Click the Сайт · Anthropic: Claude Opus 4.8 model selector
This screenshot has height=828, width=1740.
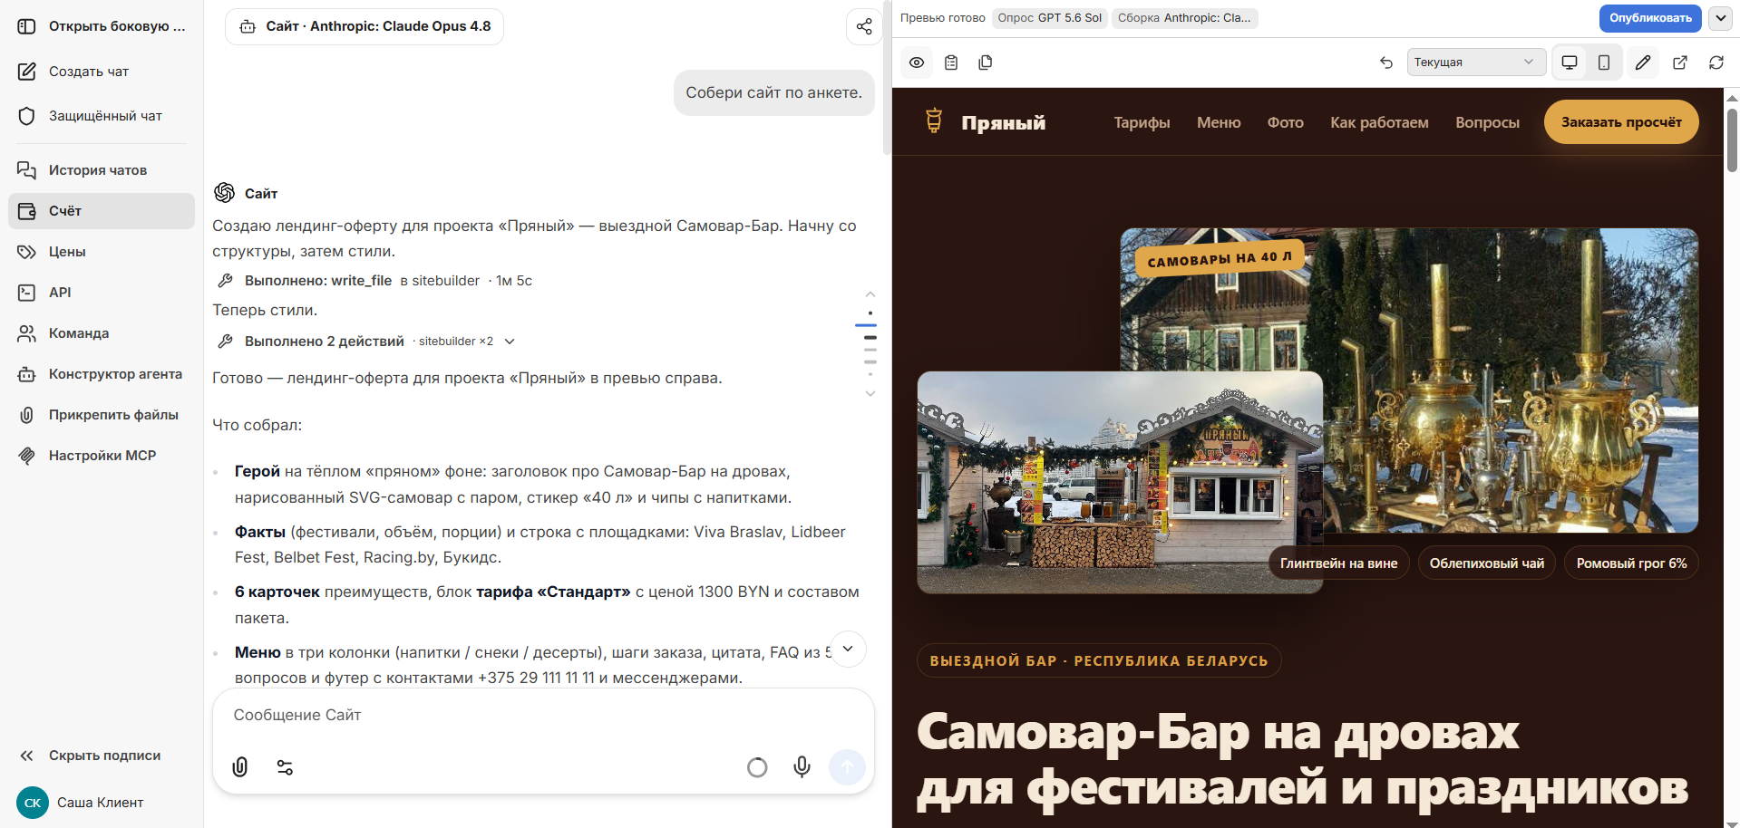(x=365, y=26)
